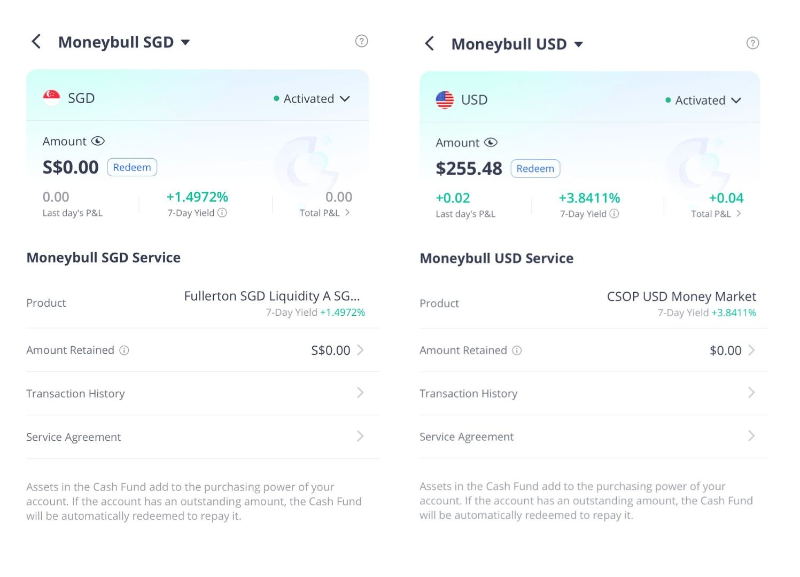Hide the USD amount using the eye icon
Viewport: 800px width, 577px height.
[x=491, y=143]
